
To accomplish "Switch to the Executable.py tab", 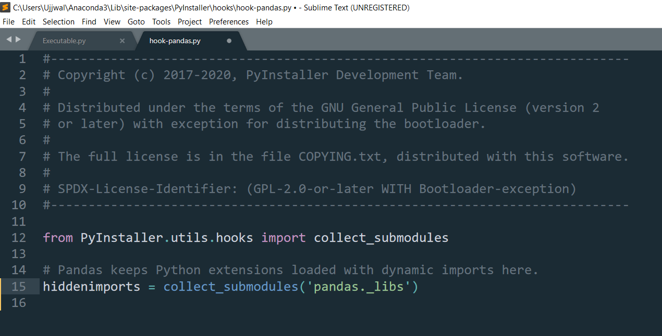I will pos(64,41).
